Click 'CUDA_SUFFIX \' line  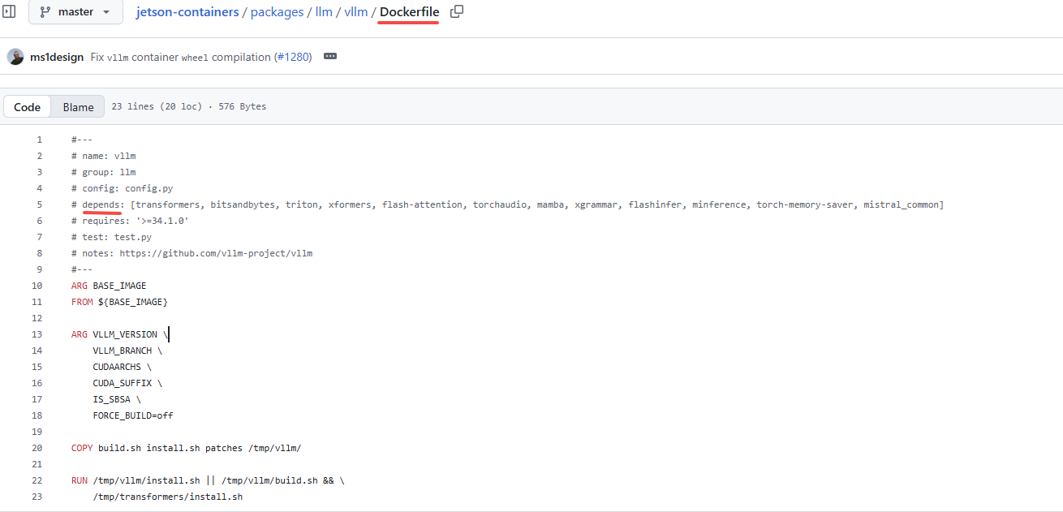click(x=127, y=383)
